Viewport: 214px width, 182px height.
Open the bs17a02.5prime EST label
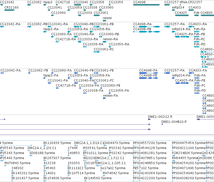pos(113,168)
